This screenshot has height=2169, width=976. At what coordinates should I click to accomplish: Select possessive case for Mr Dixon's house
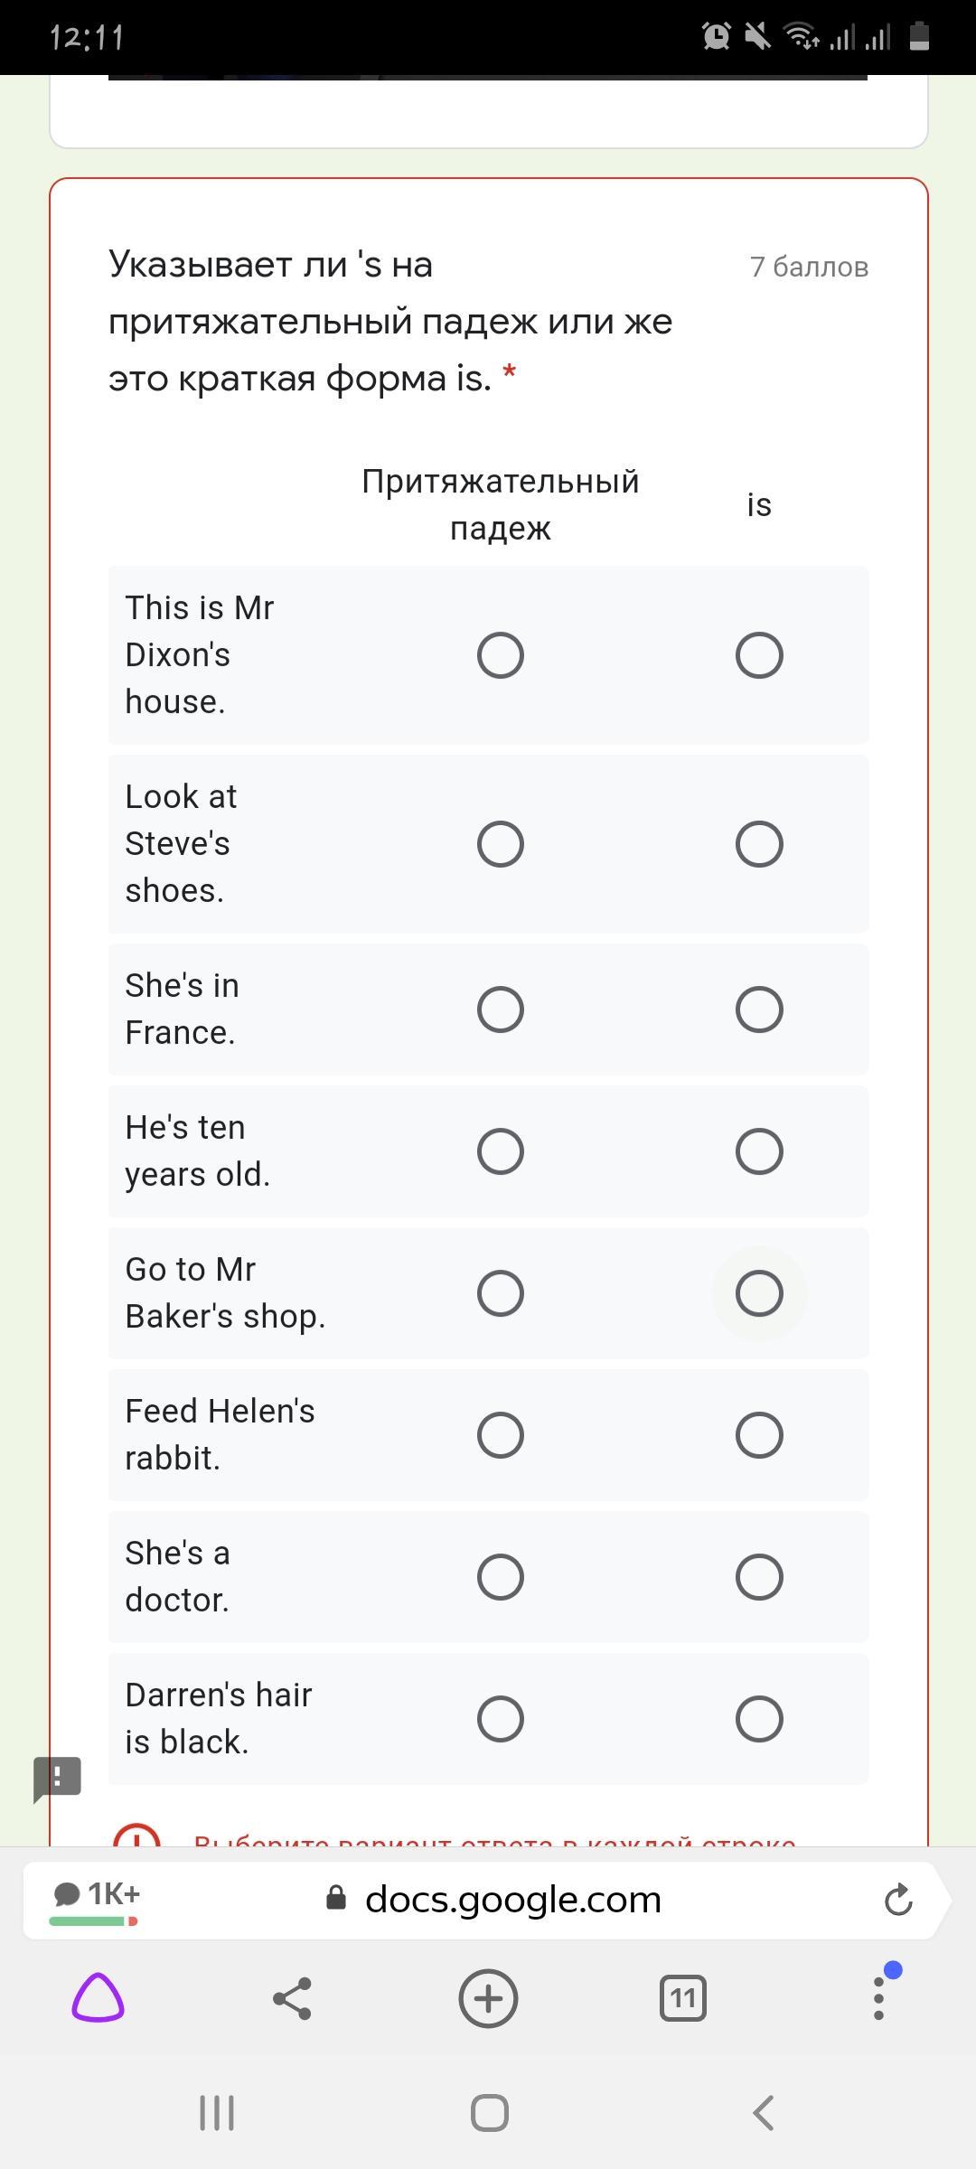[x=501, y=655]
